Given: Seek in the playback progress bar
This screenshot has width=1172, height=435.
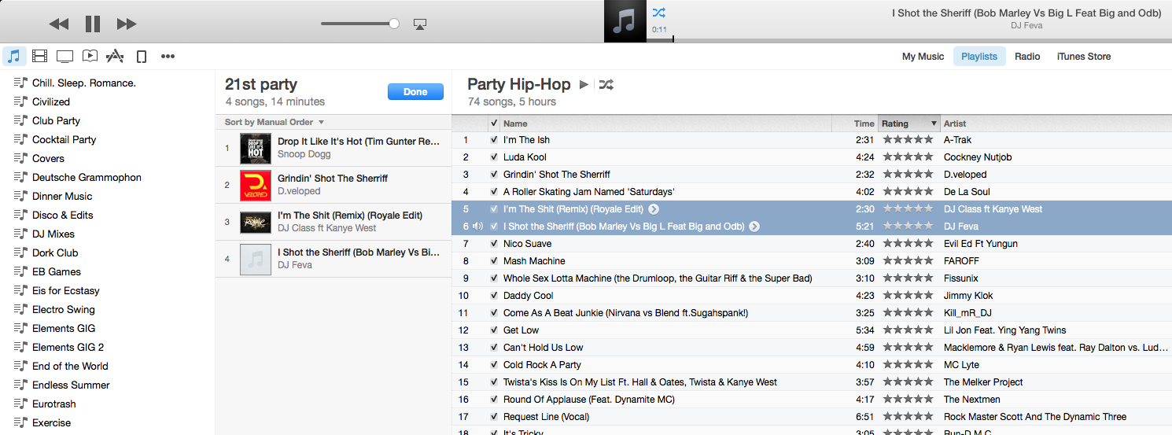Looking at the screenshot, I should point(911,40).
